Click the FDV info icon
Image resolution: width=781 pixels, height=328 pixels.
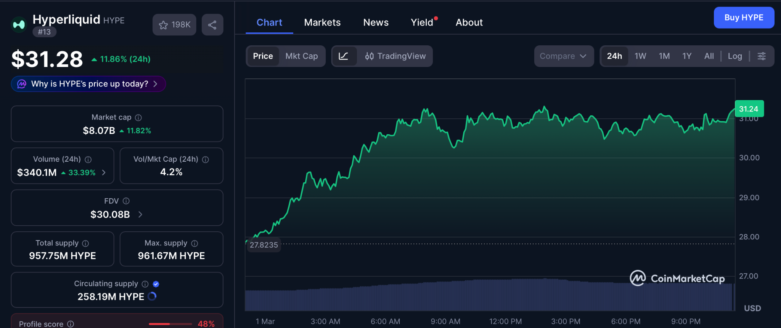coord(126,201)
